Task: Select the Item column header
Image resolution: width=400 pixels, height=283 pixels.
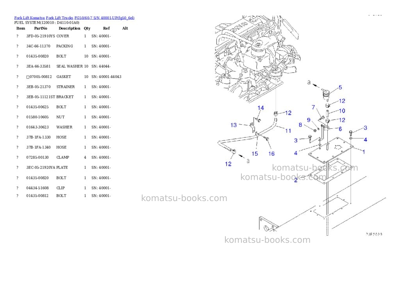Action: click(x=21, y=28)
